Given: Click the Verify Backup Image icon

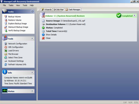Looking at the screenshot, I should coord(6,31).
